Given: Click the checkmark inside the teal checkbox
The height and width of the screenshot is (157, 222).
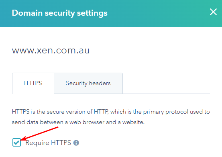Looking at the screenshot, I should pos(16,143).
